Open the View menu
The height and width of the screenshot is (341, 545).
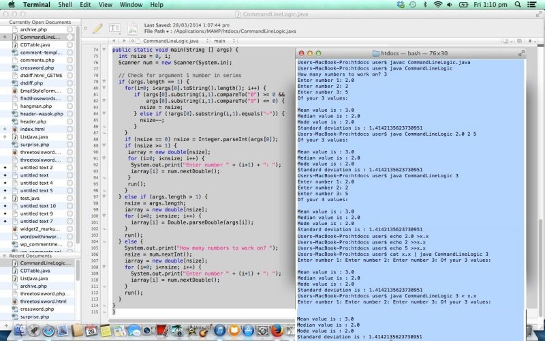[x=106, y=5]
